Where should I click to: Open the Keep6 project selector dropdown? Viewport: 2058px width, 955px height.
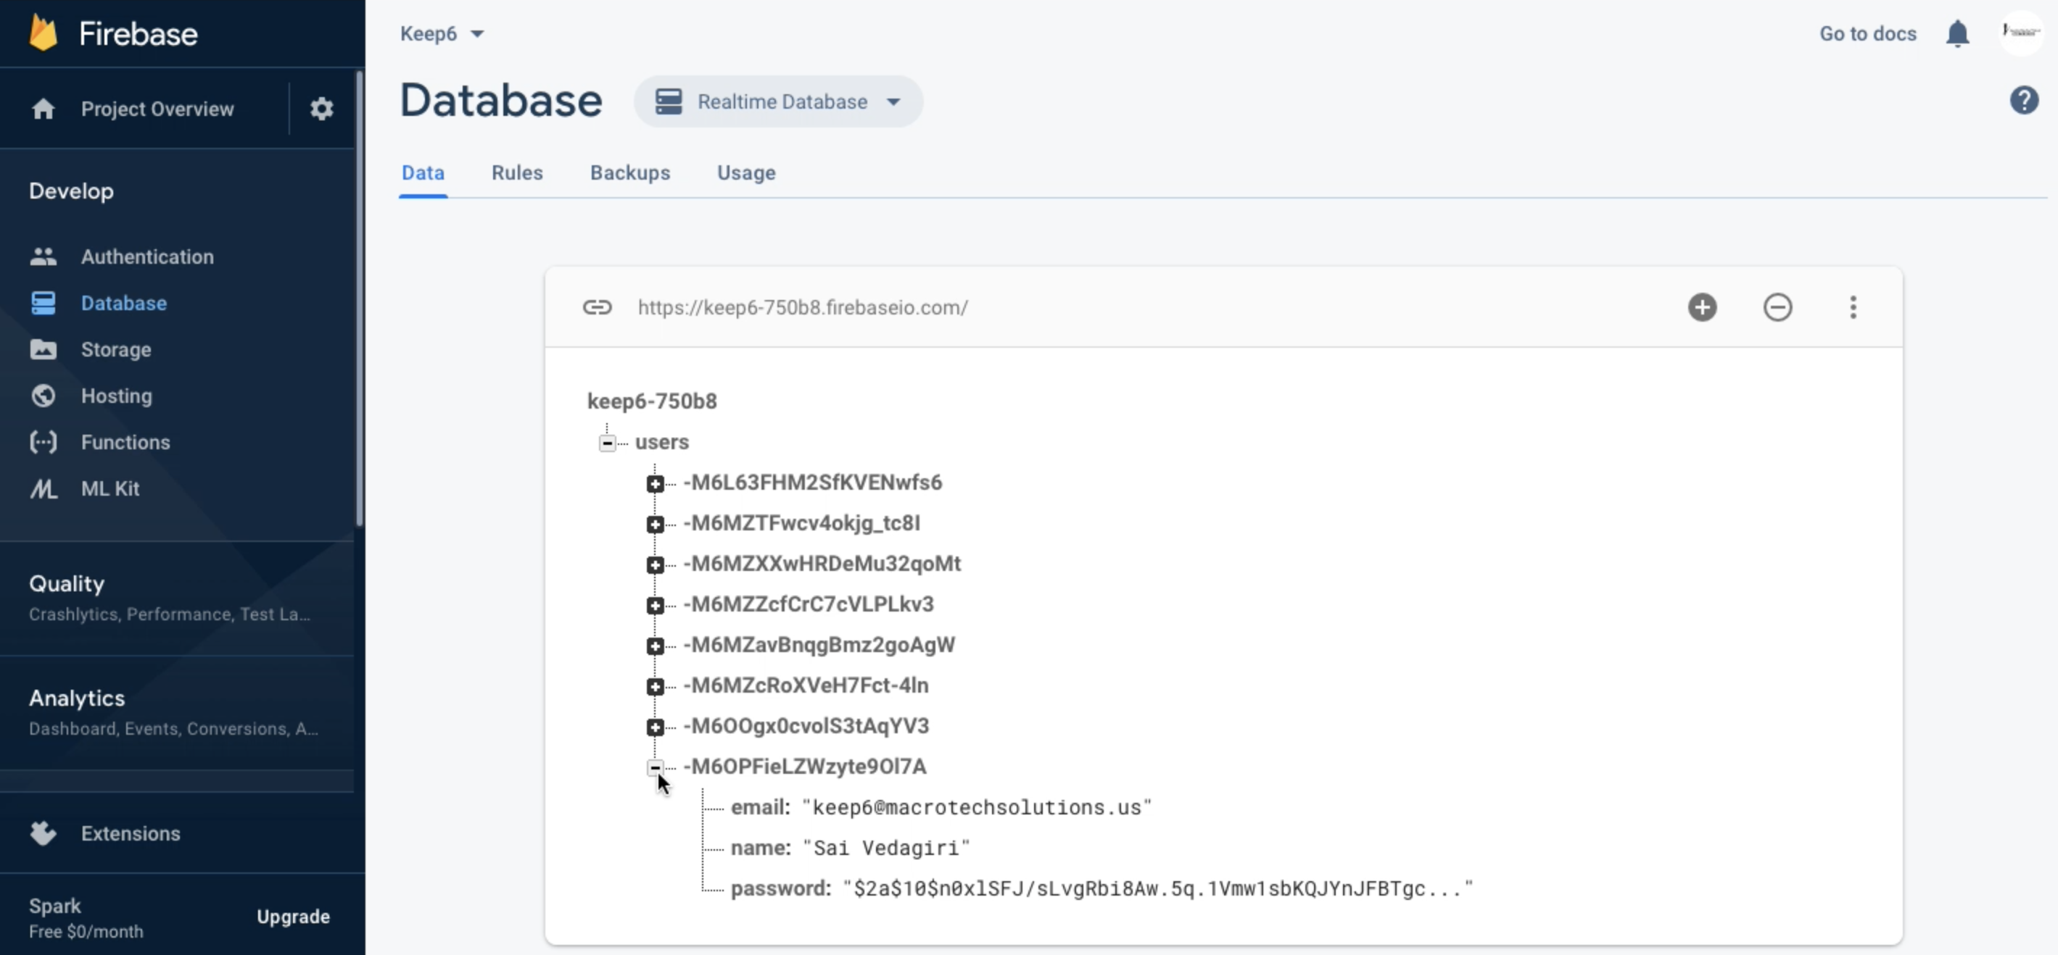click(442, 33)
